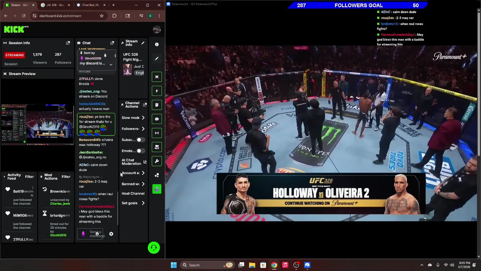Click Host Channel action
481x271 pixels.
click(x=133, y=193)
